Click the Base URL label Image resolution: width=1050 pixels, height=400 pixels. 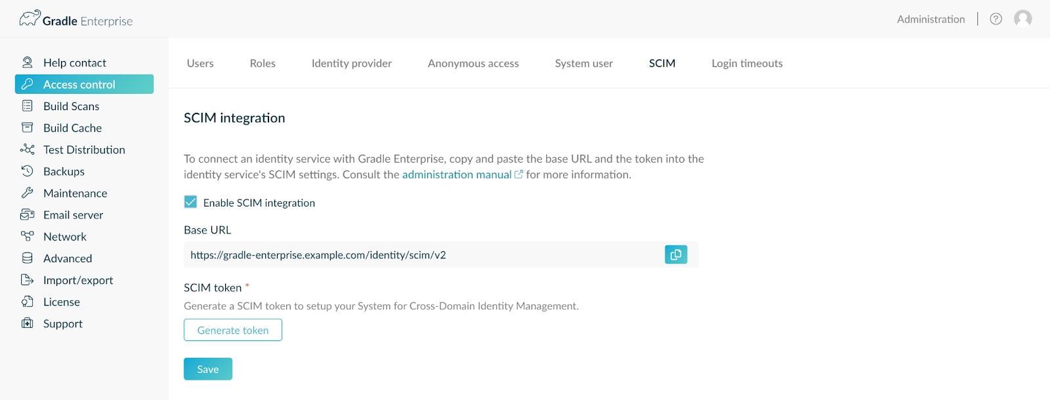point(207,230)
